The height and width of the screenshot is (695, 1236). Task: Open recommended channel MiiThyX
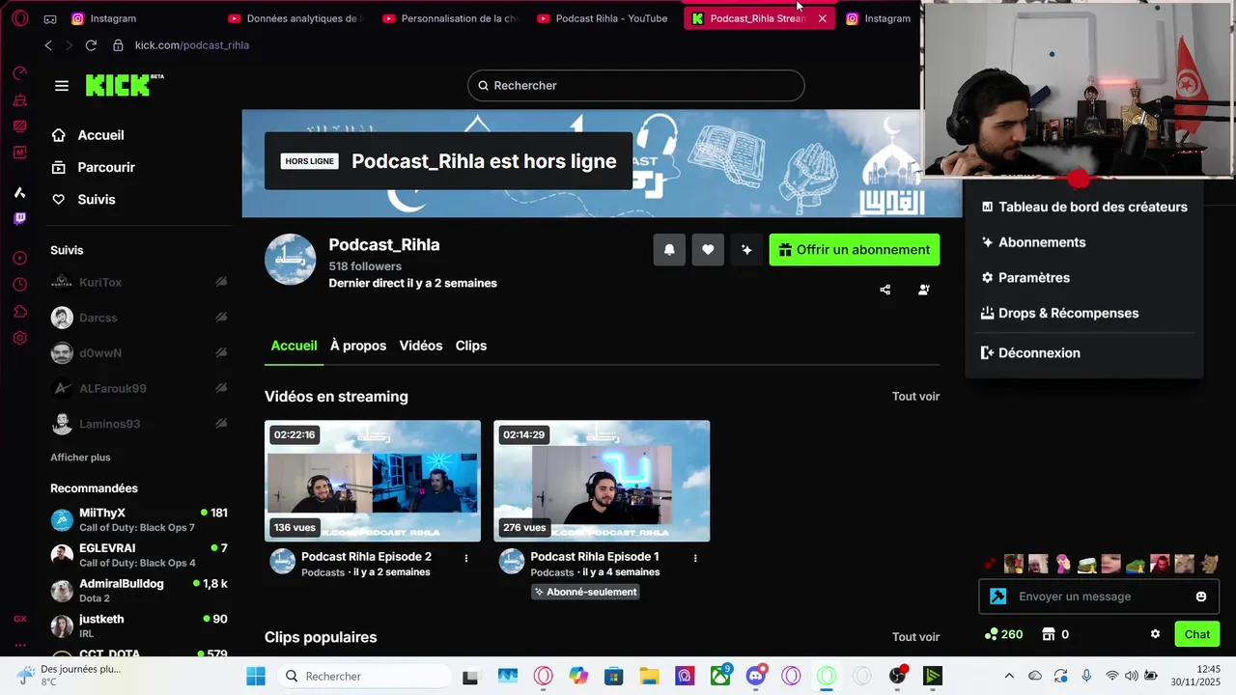coord(139,520)
